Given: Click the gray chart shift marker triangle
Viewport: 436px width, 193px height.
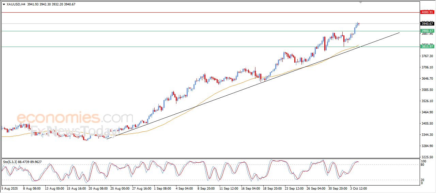Looking at the screenshot, I should (361, 3).
